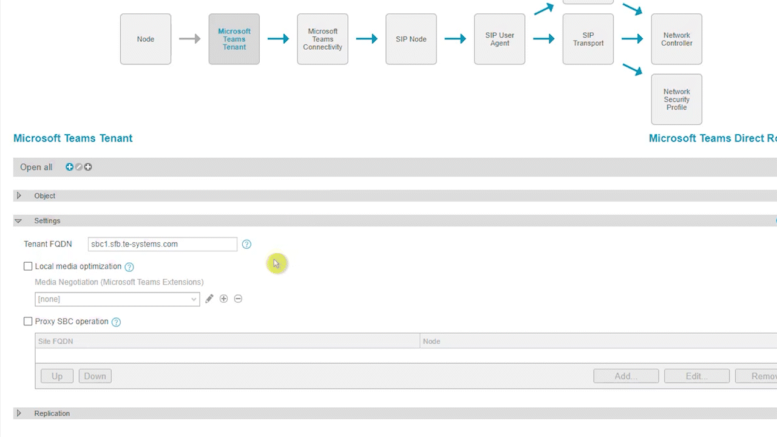
Task: Click the Microsoft Teams Tenant heading
Action: 73,138
